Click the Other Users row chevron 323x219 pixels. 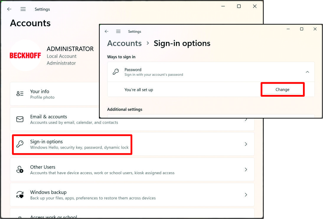coord(246,169)
